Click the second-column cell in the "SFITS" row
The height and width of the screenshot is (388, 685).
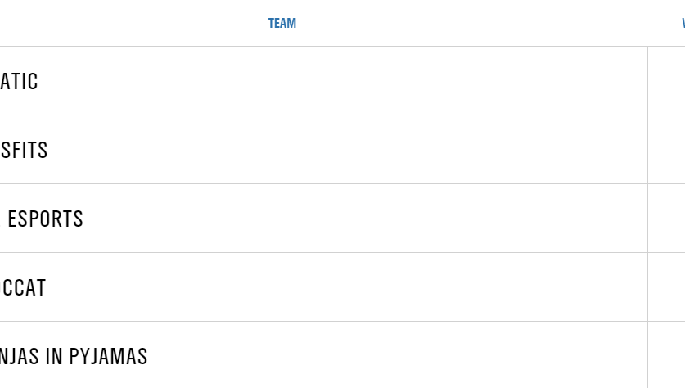pos(667,150)
